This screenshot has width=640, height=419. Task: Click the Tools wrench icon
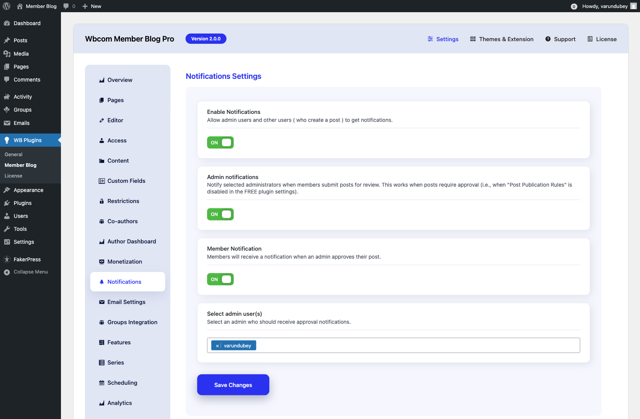7,229
